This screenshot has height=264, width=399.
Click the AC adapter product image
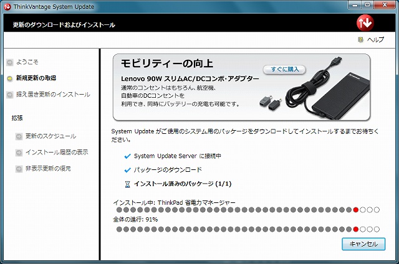(327, 88)
